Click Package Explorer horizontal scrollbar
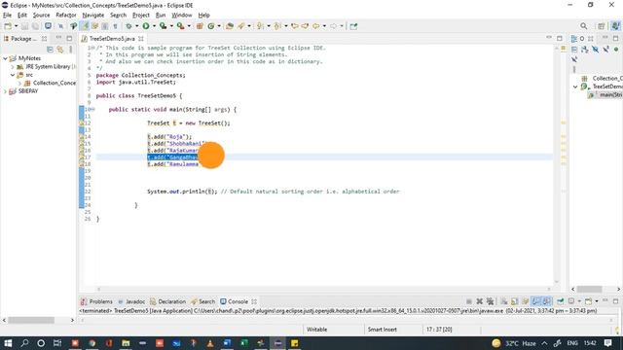The width and height of the screenshot is (623, 350). [x=38, y=320]
